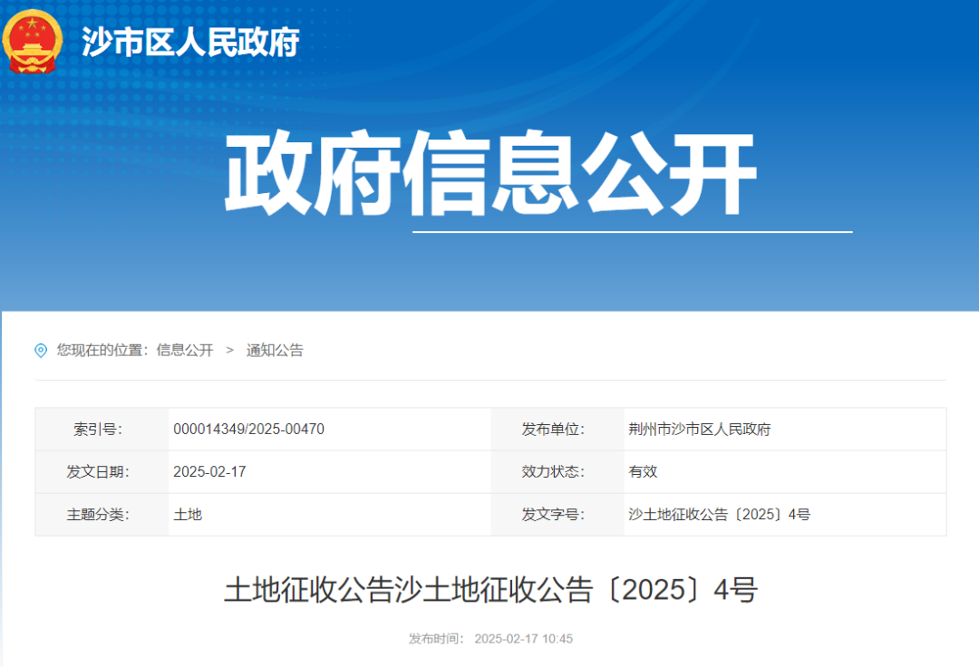Open the 沙市区人民政府 site title

[x=190, y=42]
